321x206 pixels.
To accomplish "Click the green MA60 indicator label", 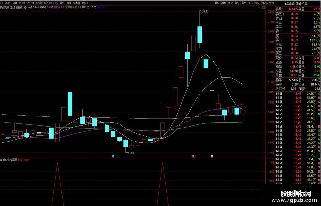I will pos(74,7).
